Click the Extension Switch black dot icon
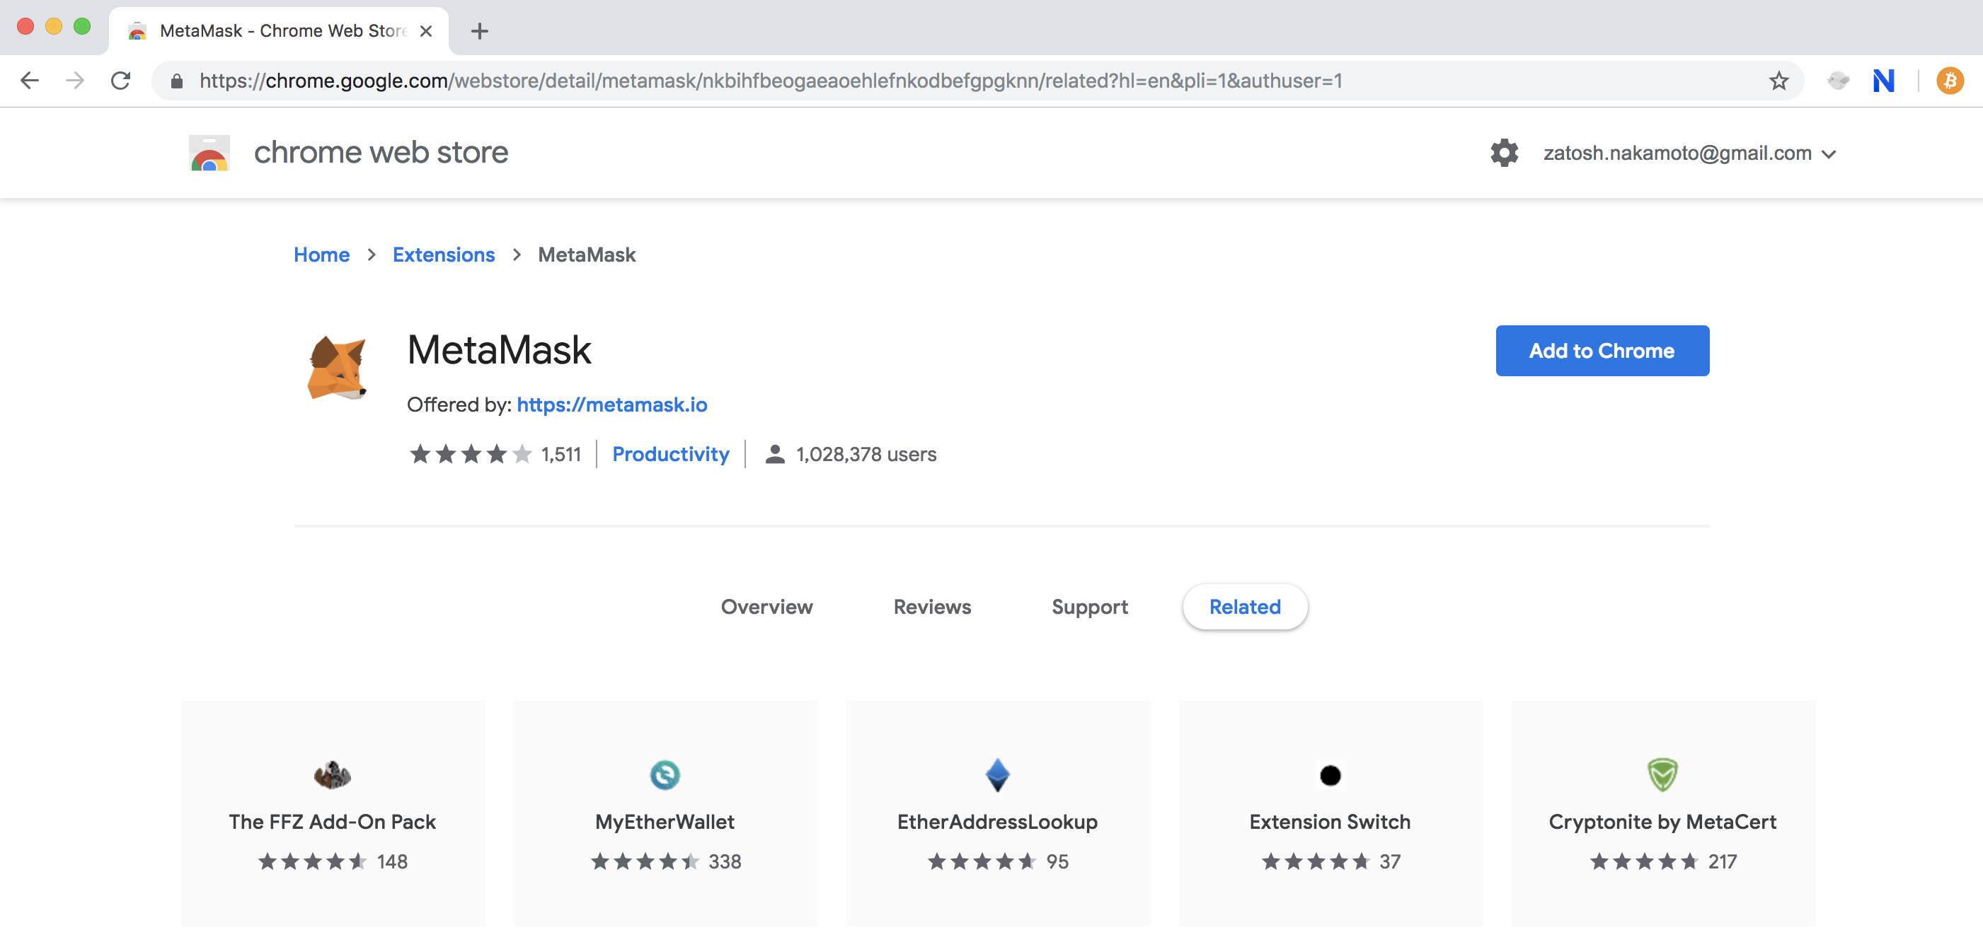Screen dimensions: 1983x942 [x=1330, y=775]
